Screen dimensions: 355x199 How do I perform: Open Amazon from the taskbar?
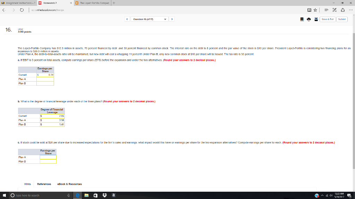pyautogui.click(x=114, y=196)
